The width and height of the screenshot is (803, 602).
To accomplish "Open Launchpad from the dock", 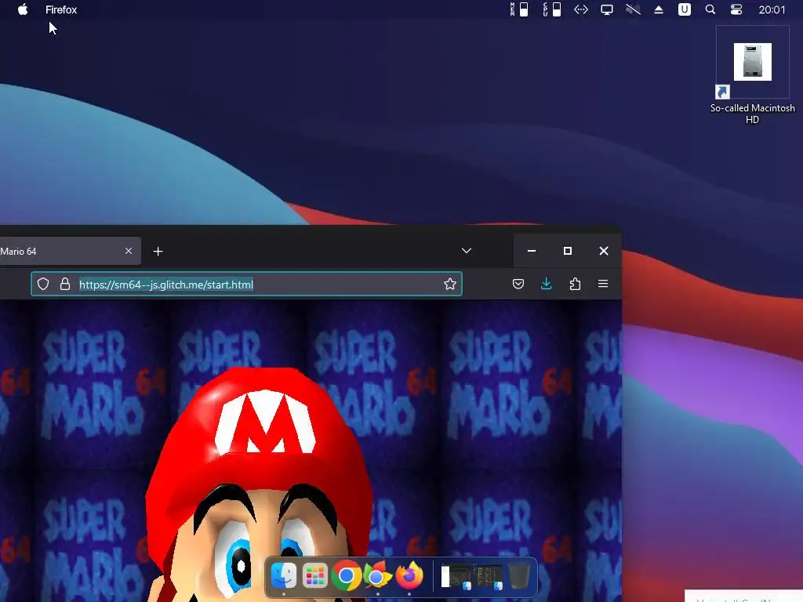I will coord(315,576).
